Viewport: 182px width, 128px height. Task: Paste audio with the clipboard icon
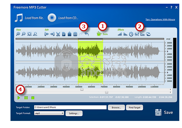tap(69, 34)
